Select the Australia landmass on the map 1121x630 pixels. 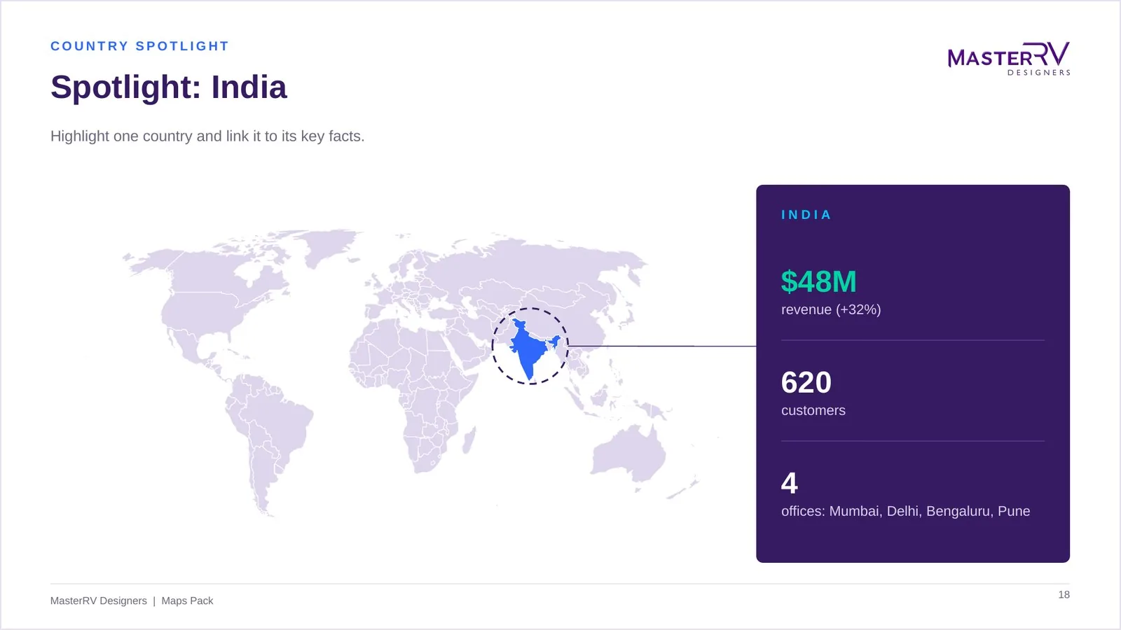(x=628, y=453)
